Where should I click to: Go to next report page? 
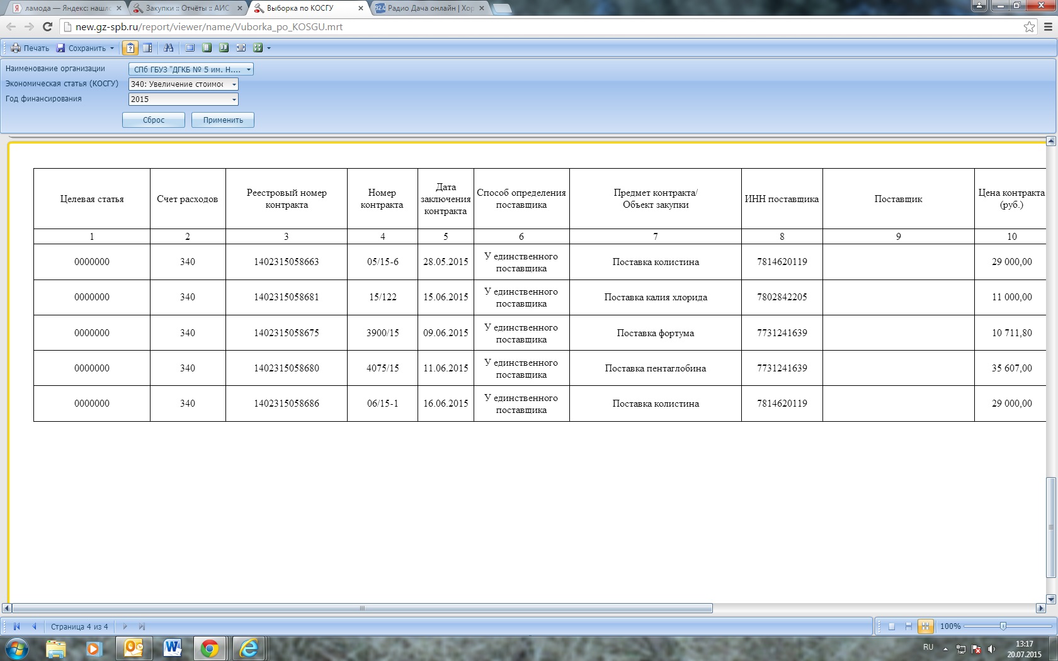click(125, 626)
